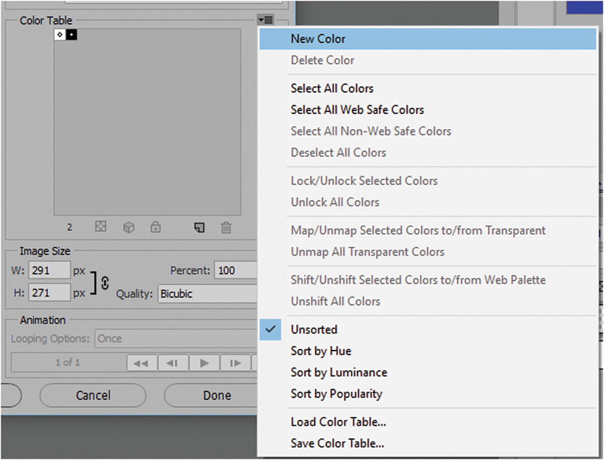The image size is (604, 460).
Task: Open the Quality Bicubic dropdown
Action: click(208, 294)
